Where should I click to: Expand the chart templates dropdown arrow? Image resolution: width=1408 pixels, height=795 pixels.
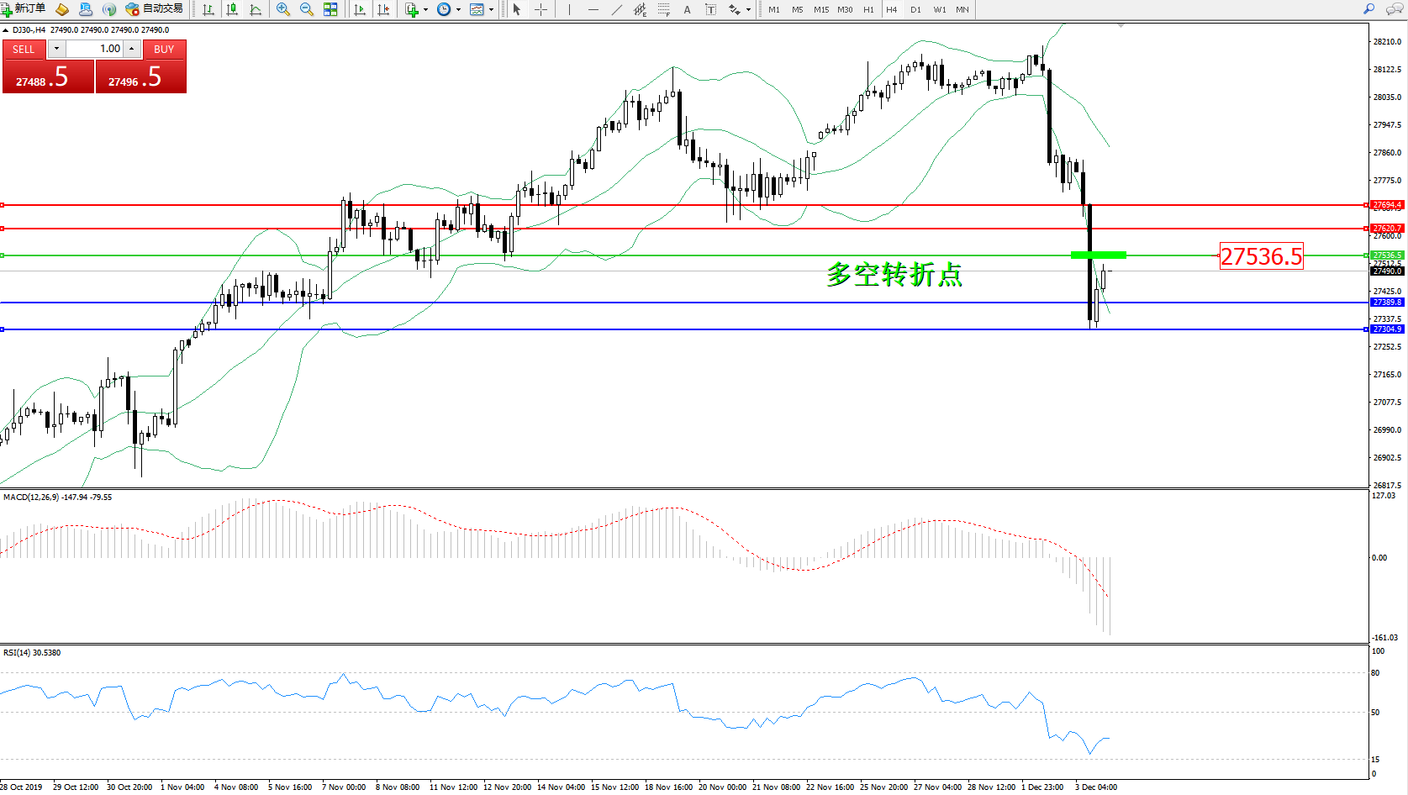click(x=491, y=10)
